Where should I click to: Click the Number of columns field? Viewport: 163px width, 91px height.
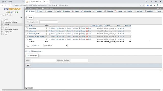(79, 61)
